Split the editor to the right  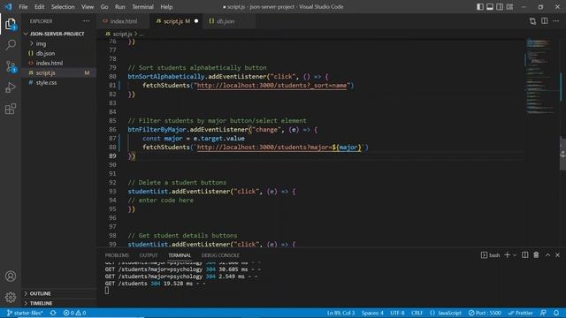pos(545,21)
